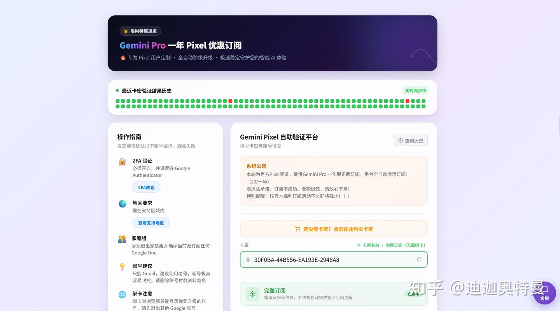The height and width of the screenshot is (311, 560).
Task: Click the 零风险承诺 line in announcement
Action: point(298,189)
